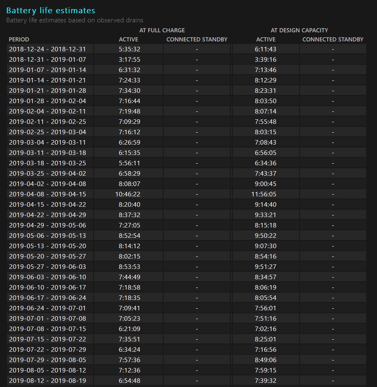377x387 pixels.
Task: Click the PERIOD column header
Action: pos(19,39)
